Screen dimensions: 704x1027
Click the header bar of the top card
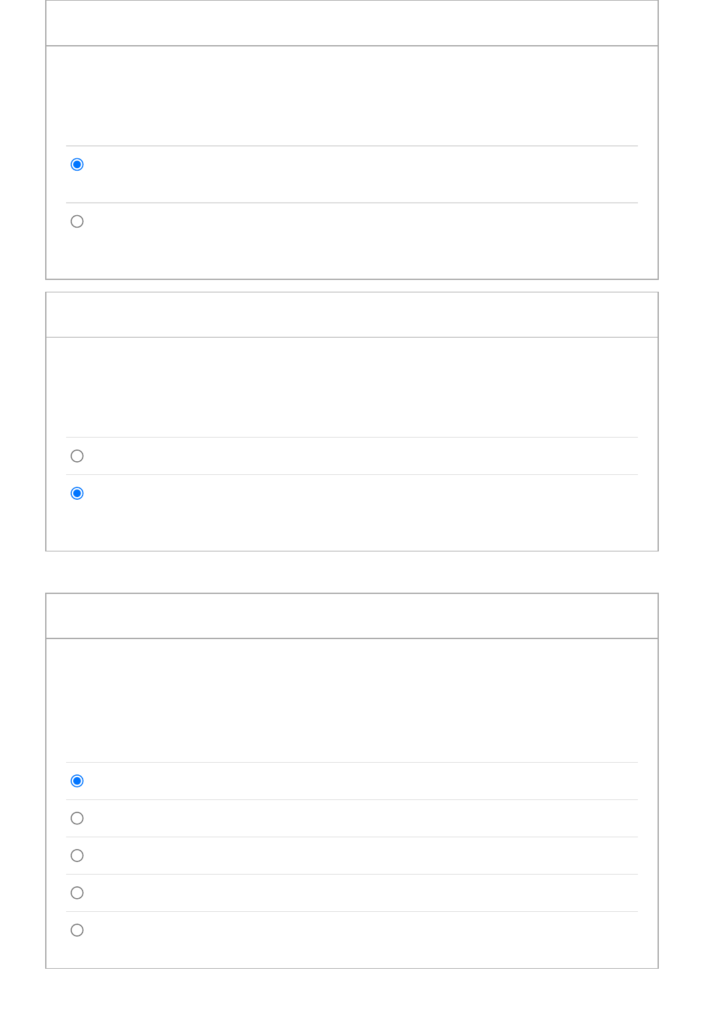352,23
